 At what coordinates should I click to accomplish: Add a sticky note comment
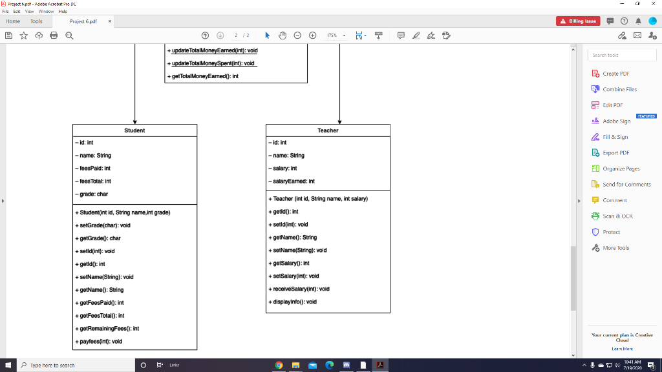402,36
